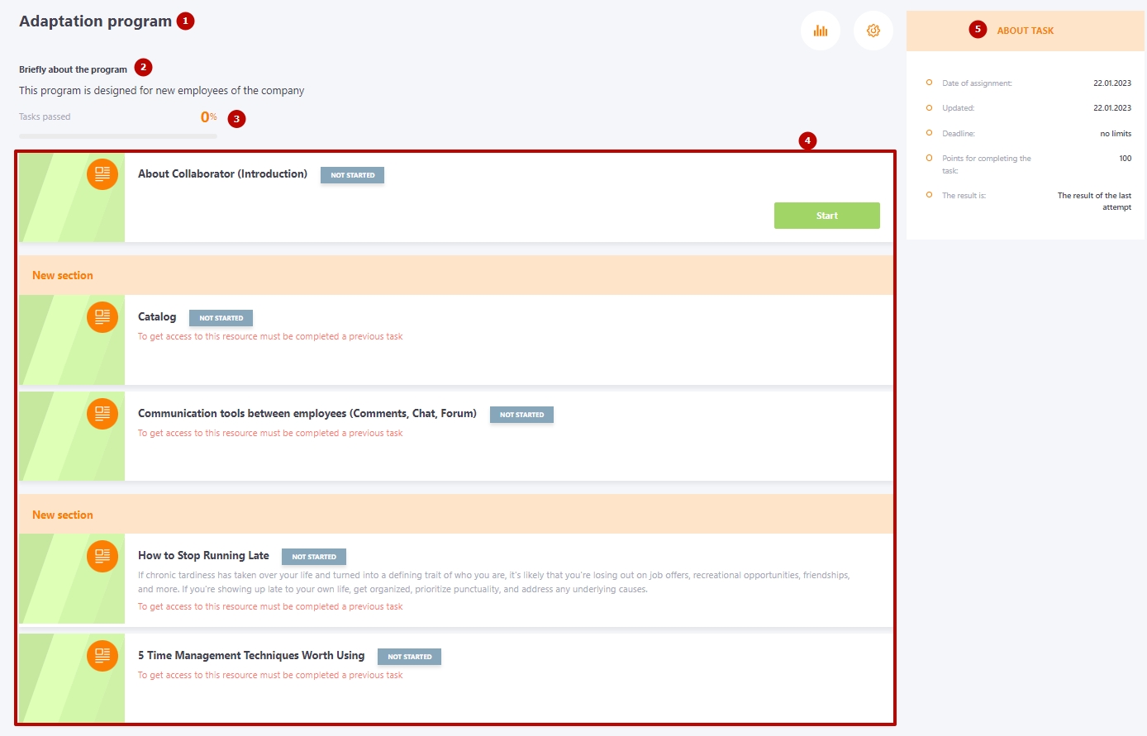
Task: Open the 'Catalog' task title
Action: tap(157, 317)
